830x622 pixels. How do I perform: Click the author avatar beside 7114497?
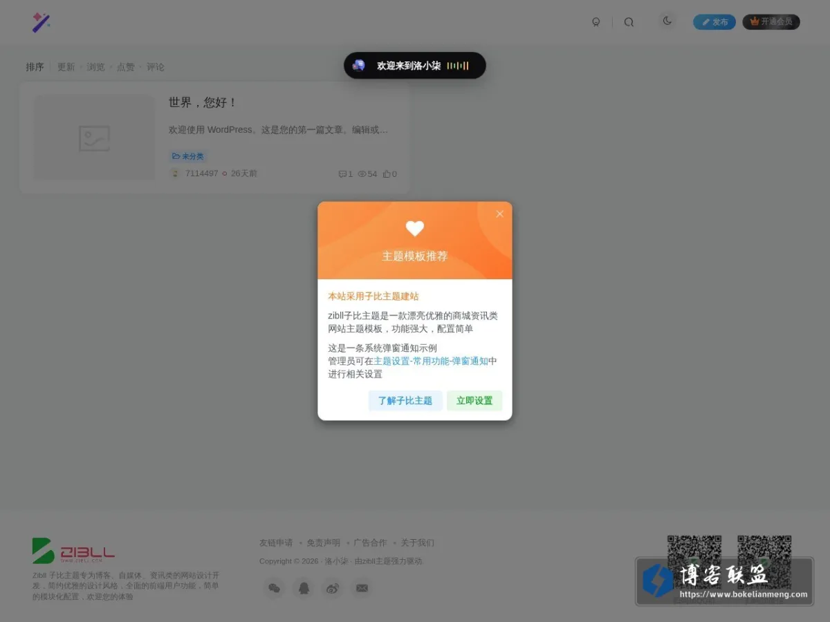point(176,173)
